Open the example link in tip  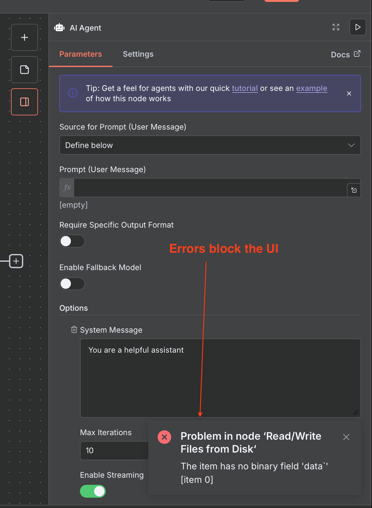[x=311, y=88]
